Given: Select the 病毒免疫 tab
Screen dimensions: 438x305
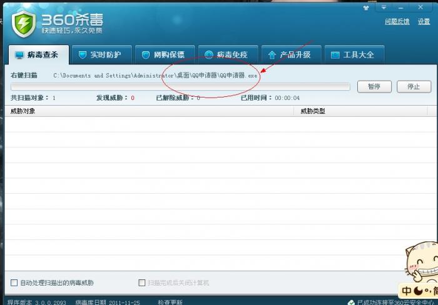Looking at the screenshot, I should coord(228,55).
